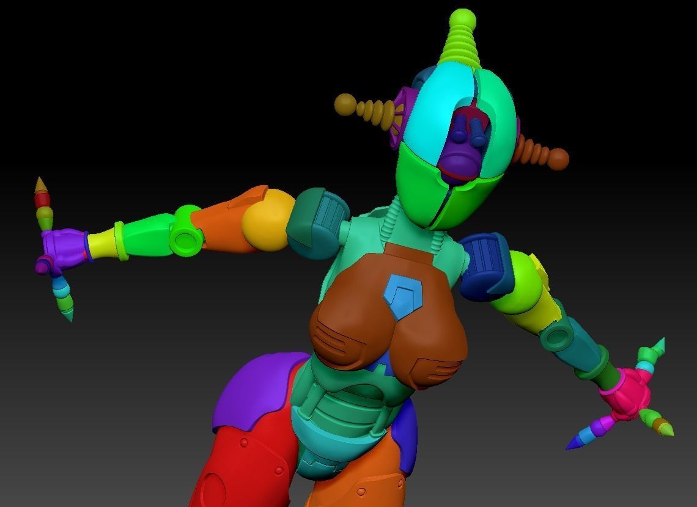
Task: Select the orange-brown ball-tipped antenna on the head
Action: [x=542, y=152]
